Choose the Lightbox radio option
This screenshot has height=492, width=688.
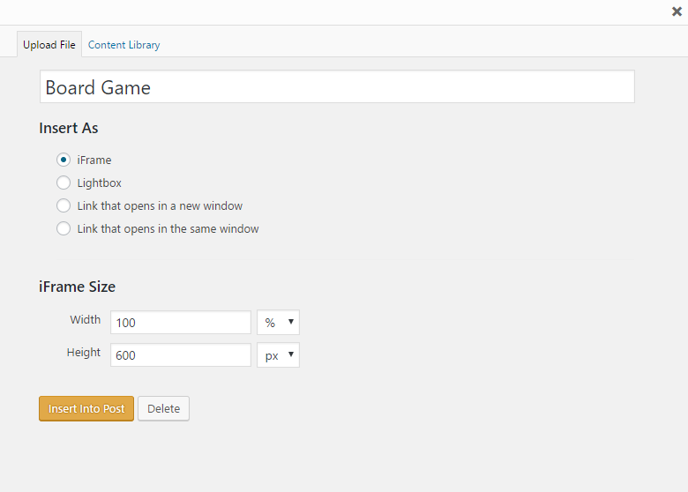point(64,183)
